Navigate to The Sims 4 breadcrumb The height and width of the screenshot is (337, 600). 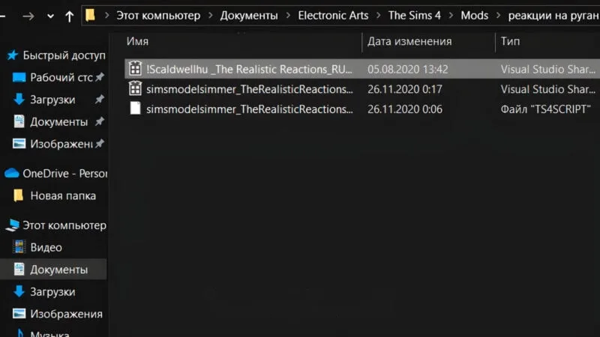tap(415, 15)
